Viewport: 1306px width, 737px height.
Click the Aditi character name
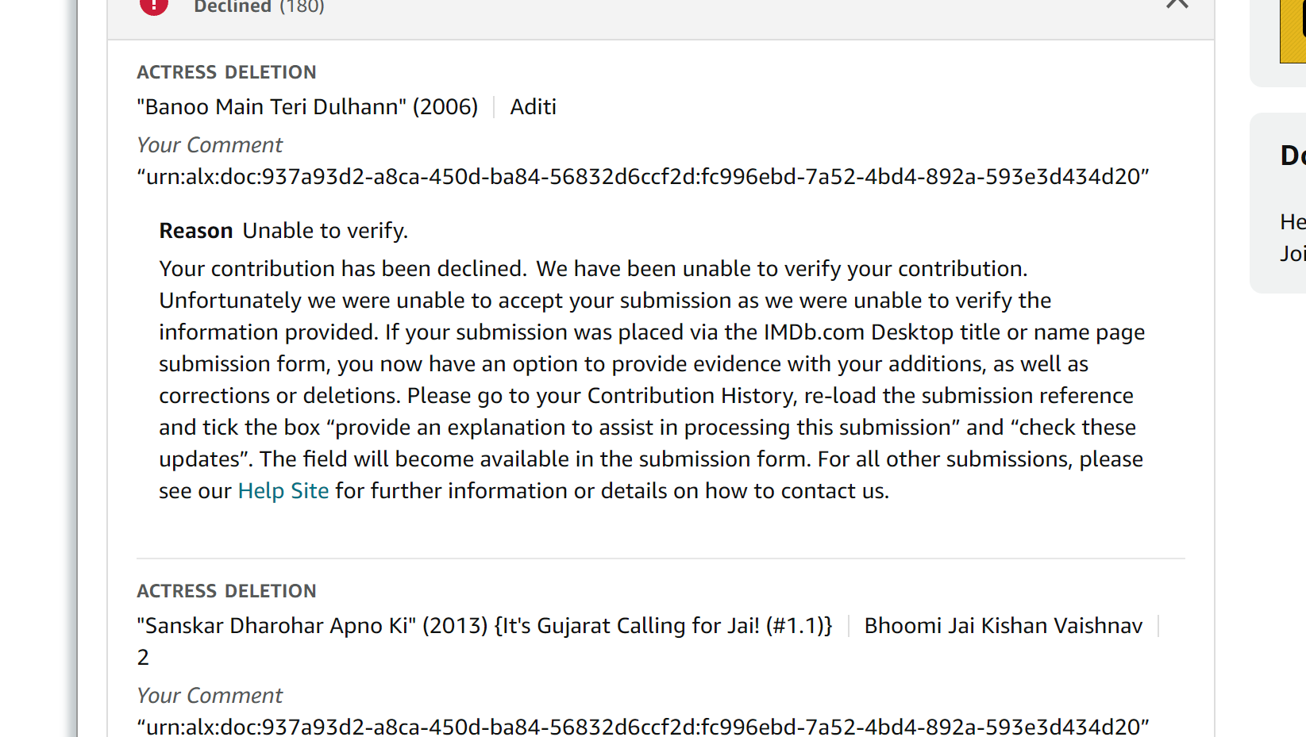(533, 107)
